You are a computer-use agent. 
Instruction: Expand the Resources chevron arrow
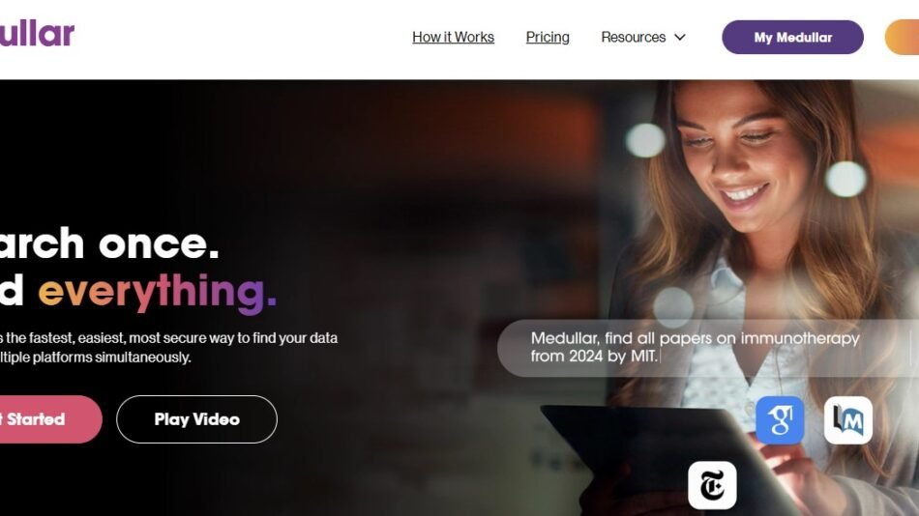click(680, 38)
